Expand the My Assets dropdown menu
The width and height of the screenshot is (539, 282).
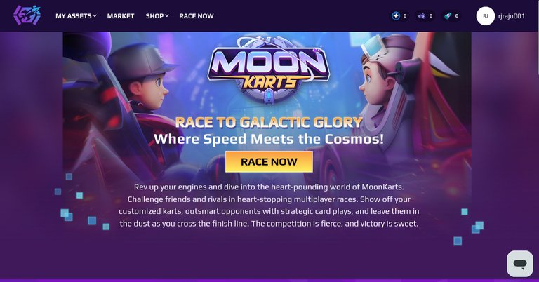[x=76, y=16]
